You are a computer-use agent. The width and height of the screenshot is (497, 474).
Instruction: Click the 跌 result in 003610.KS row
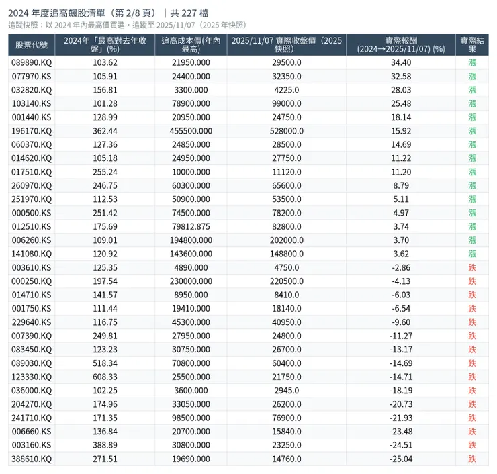coord(472,268)
